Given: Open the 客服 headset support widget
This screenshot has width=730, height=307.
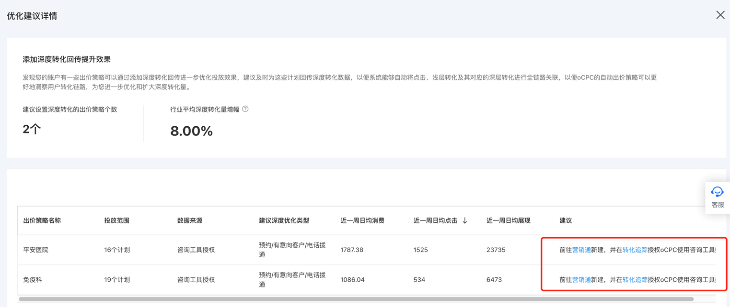Looking at the screenshot, I should [717, 197].
